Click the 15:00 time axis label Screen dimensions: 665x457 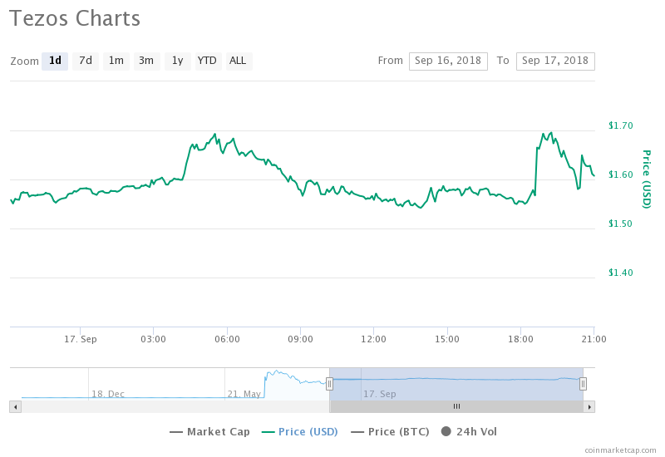click(447, 339)
